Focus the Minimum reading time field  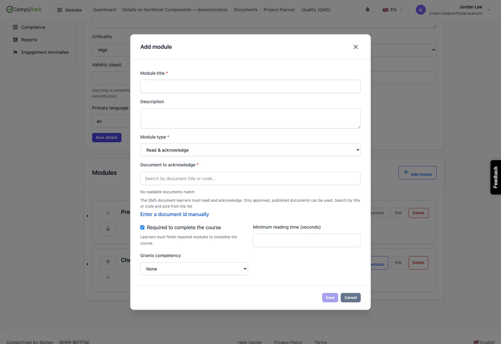click(x=307, y=240)
